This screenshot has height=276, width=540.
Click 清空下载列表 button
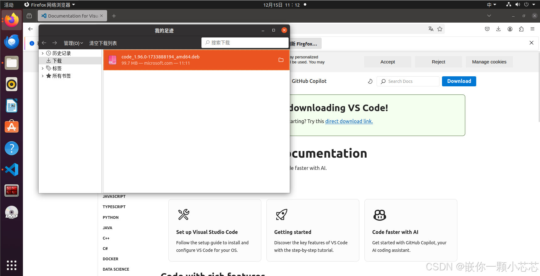(x=103, y=43)
